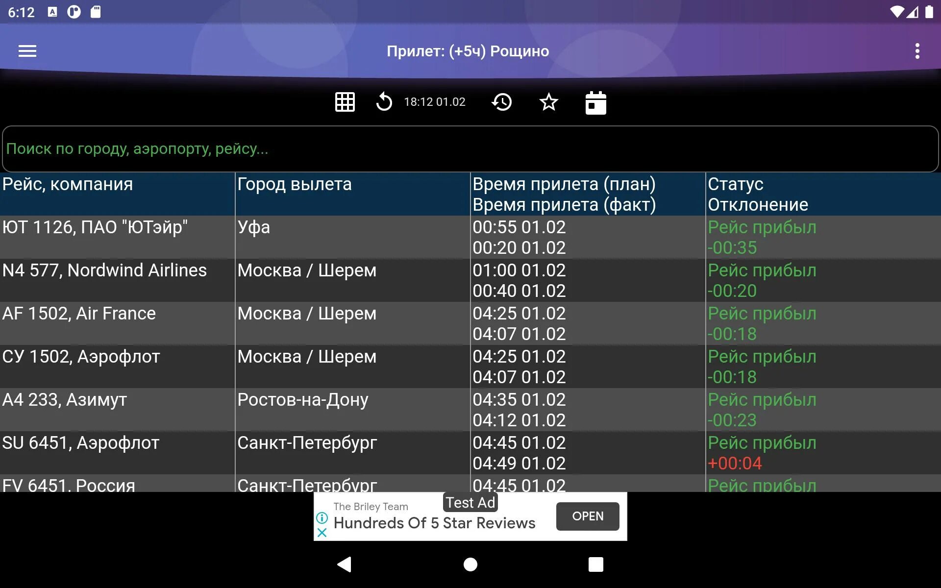
Task: Tap the flight search input field
Action: [x=470, y=149]
